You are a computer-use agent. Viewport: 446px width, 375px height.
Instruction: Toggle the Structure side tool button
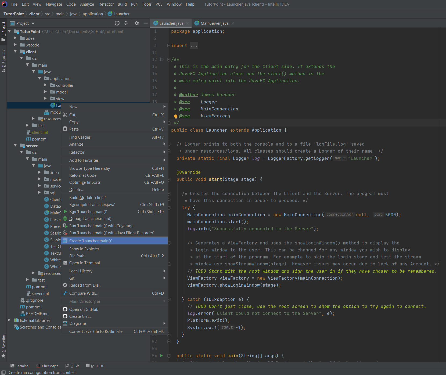(3, 61)
